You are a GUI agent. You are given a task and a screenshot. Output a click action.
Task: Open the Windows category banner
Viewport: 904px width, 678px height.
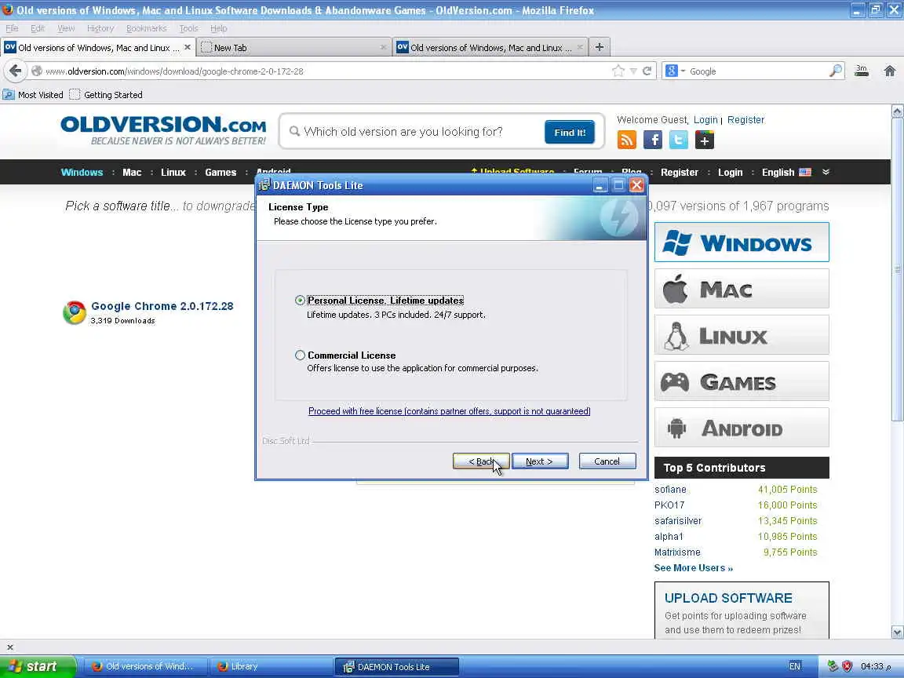pyautogui.click(x=742, y=242)
